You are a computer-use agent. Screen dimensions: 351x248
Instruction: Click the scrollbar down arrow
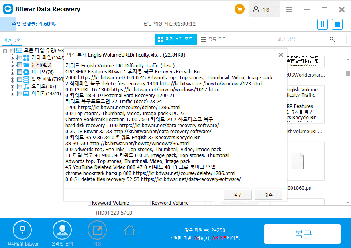[x=348, y=203]
